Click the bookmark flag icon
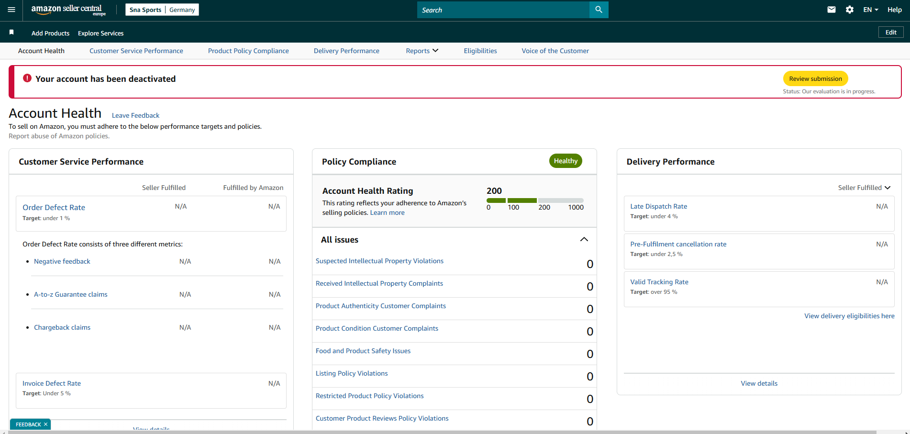910x434 pixels. [x=11, y=32]
